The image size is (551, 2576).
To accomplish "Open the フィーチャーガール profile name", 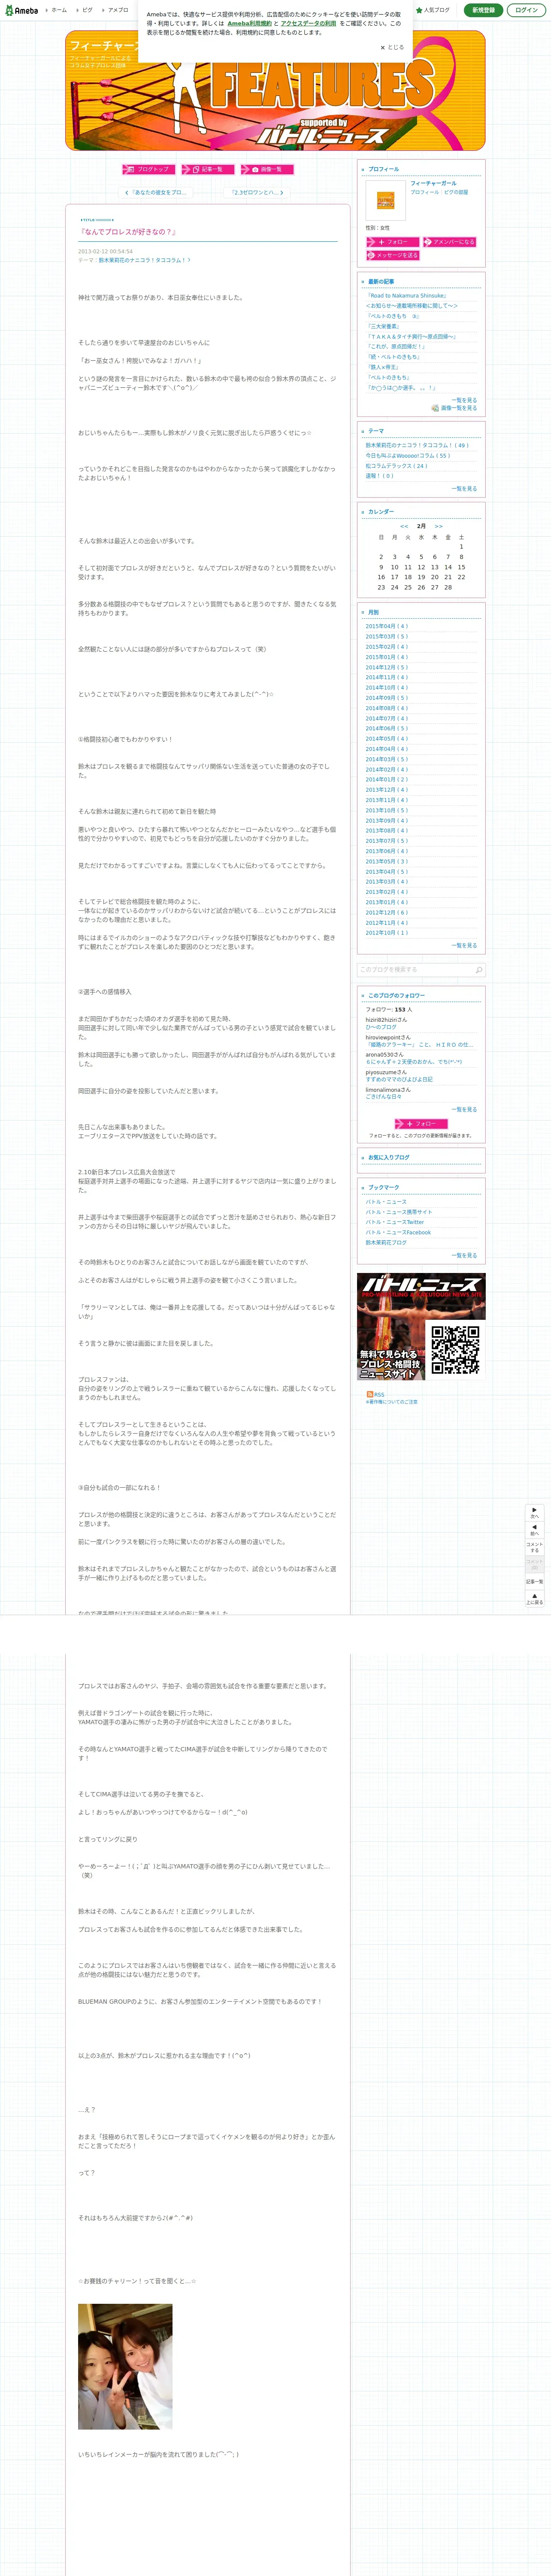I will [x=433, y=183].
